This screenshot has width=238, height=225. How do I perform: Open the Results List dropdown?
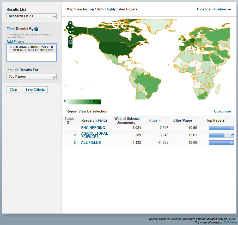coord(32,16)
